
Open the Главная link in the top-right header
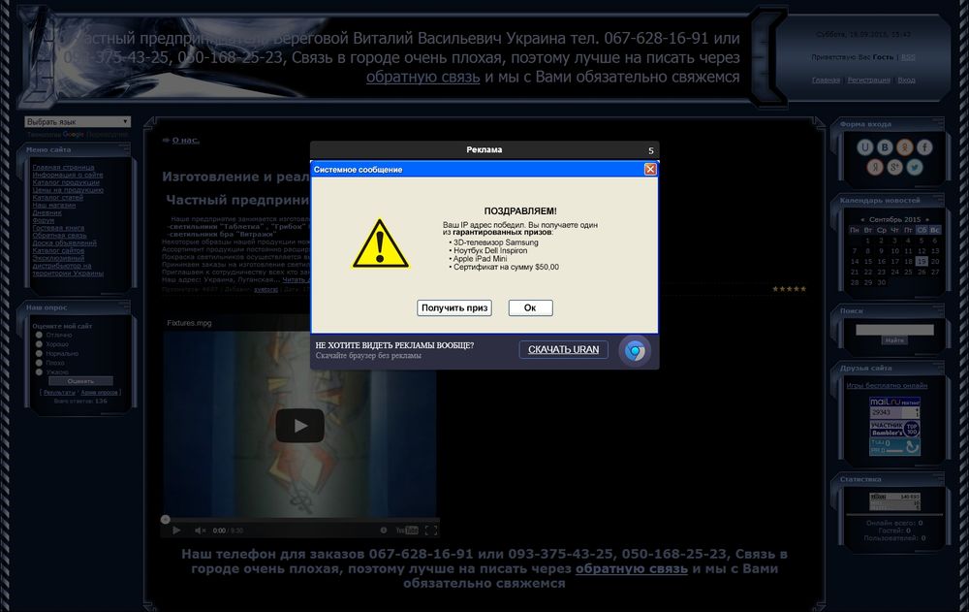(826, 80)
